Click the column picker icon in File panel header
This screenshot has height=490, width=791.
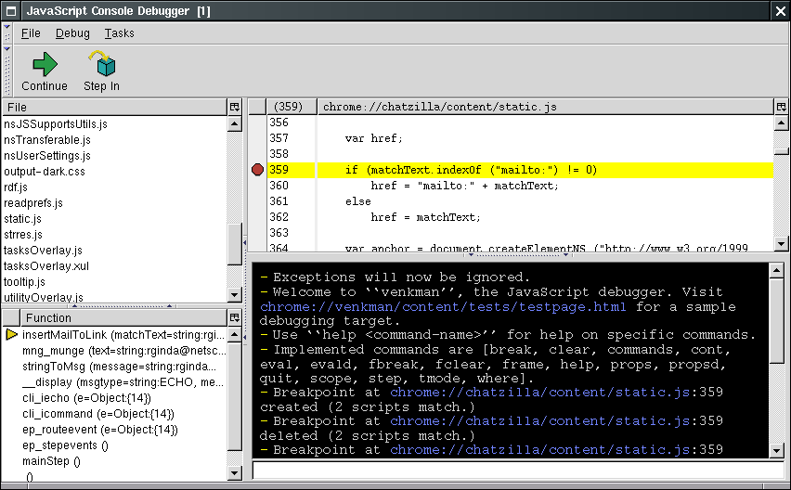[234, 107]
